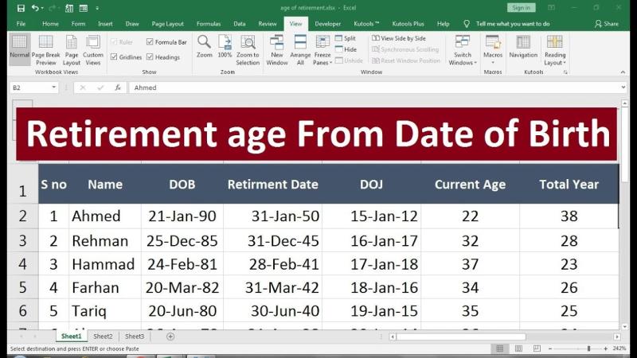The width and height of the screenshot is (637, 358).
Task: Toggle the Headings checkbox
Action: click(150, 56)
